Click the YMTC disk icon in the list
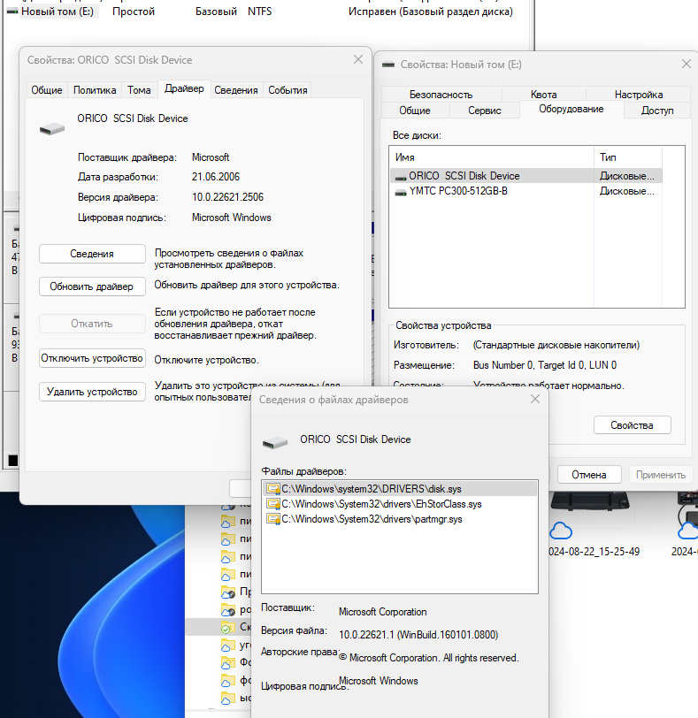Image resolution: width=698 pixels, height=718 pixels. tap(401, 193)
